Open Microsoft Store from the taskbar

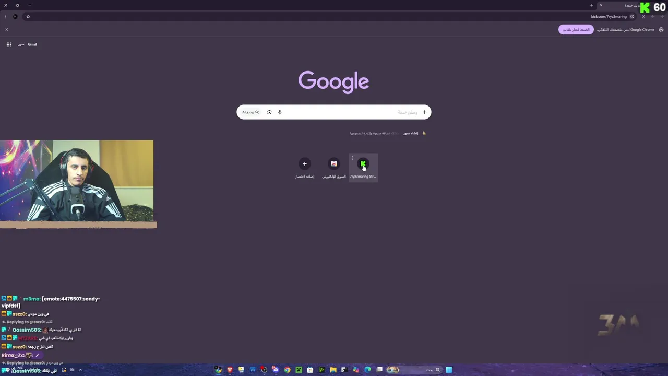click(310, 370)
